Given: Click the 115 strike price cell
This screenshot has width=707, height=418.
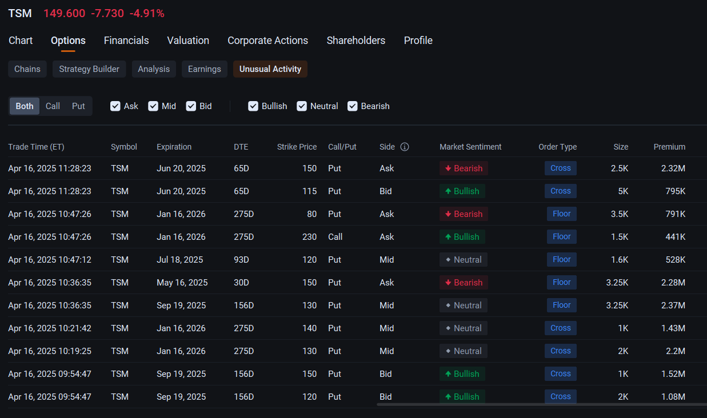Looking at the screenshot, I should coord(310,191).
